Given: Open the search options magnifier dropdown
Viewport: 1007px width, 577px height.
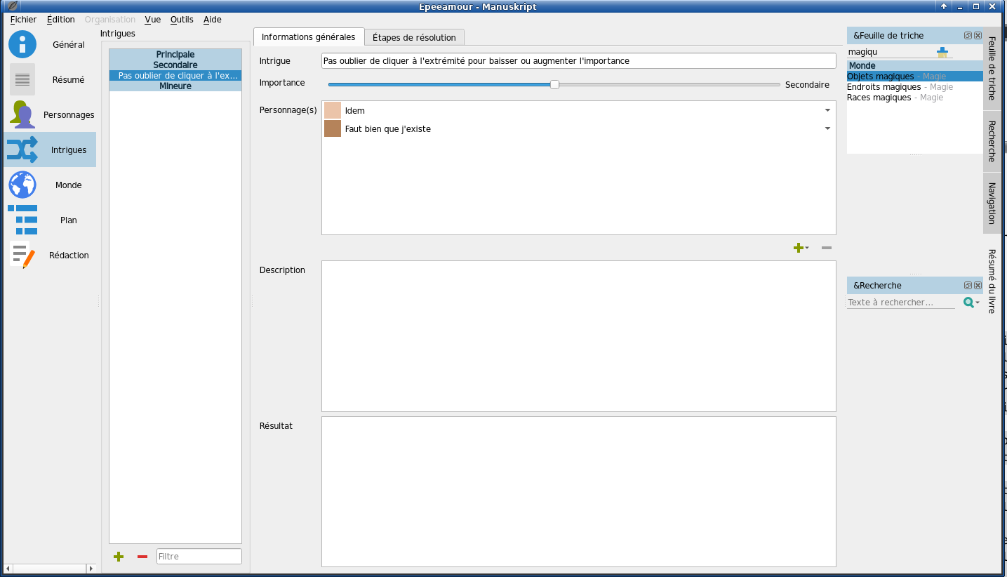Looking at the screenshot, I should point(971,303).
